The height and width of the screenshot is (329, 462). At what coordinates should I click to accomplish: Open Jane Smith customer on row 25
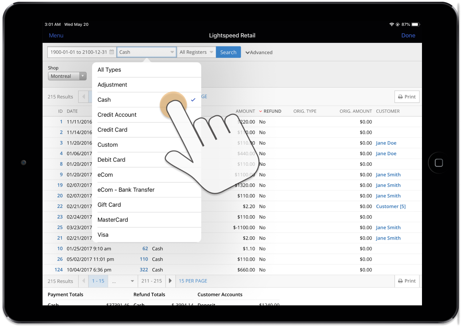click(x=388, y=228)
